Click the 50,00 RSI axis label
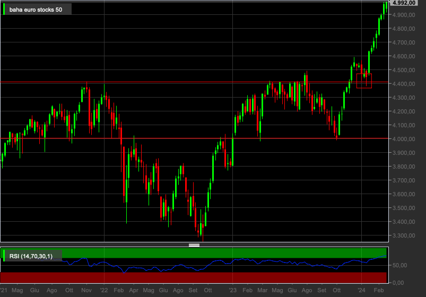Viewport: 426px width, 297px height. 399,265
